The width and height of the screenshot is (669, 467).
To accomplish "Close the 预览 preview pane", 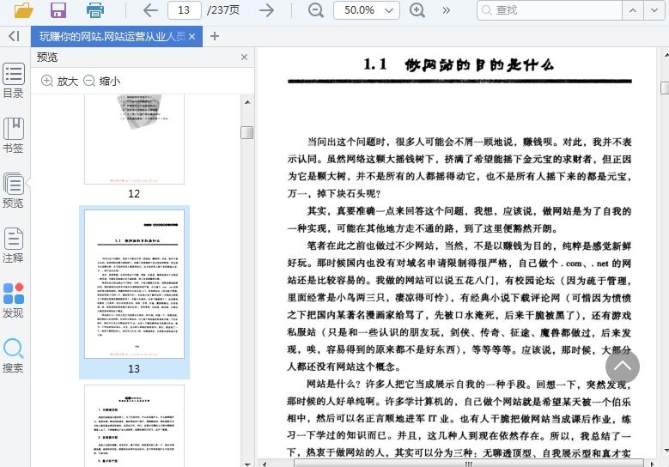I will click(244, 58).
